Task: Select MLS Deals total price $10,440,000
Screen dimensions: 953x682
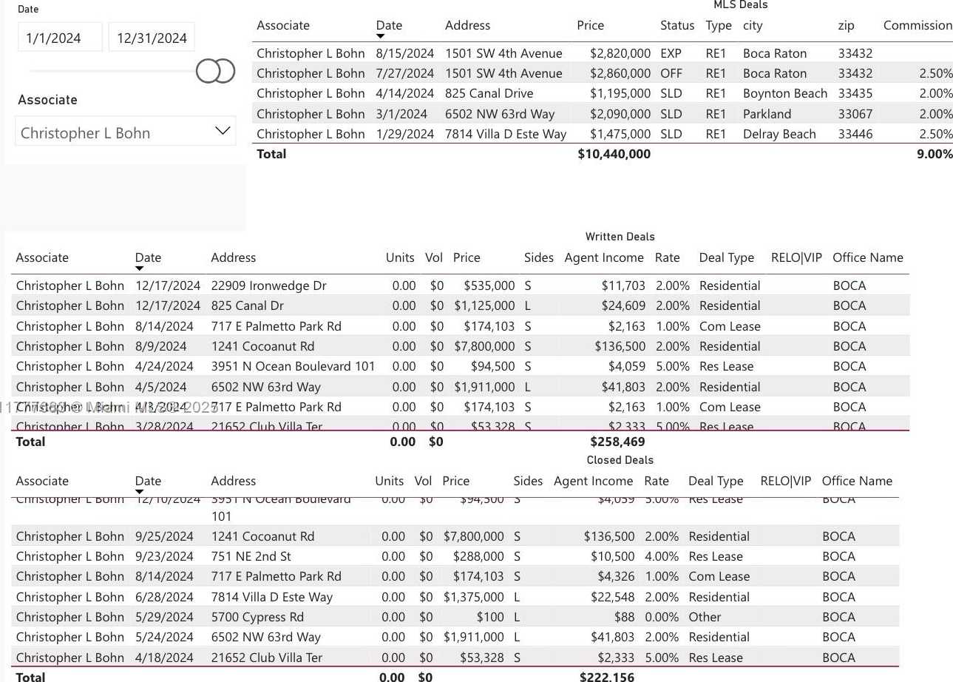Action: (614, 154)
